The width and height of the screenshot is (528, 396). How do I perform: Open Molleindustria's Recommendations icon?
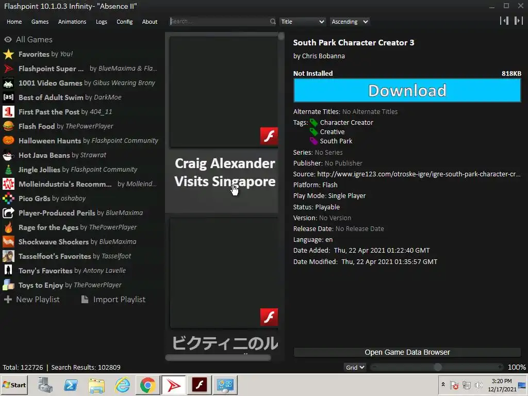pos(8,184)
